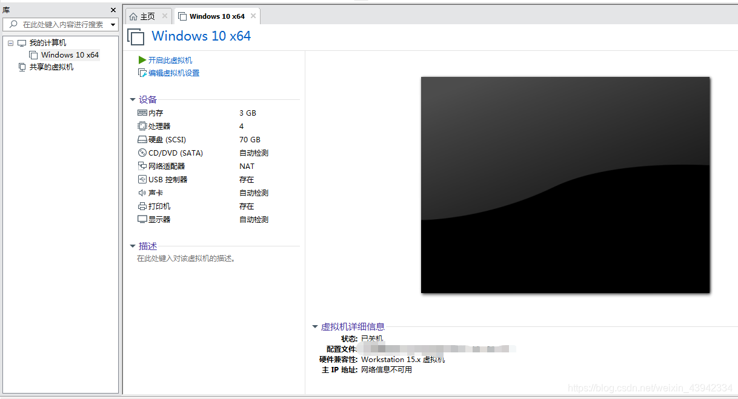This screenshot has width=738, height=399.
Task: Switch to the Windows 10 x64 tab
Action: [217, 16]
